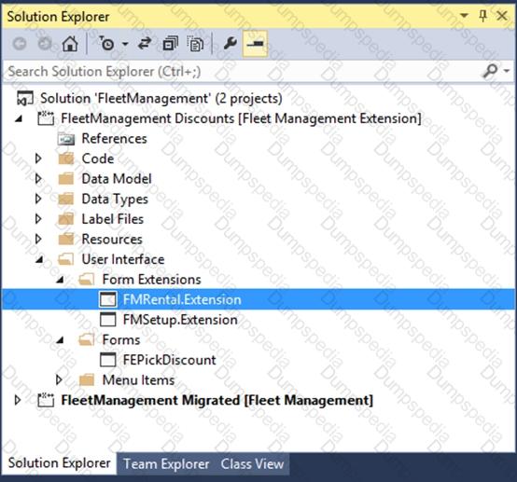This screenshot has height=482, width=517.
Task: Open the window position dropdown in title bar
Action: pyautogui.click(x=464, y=16)
